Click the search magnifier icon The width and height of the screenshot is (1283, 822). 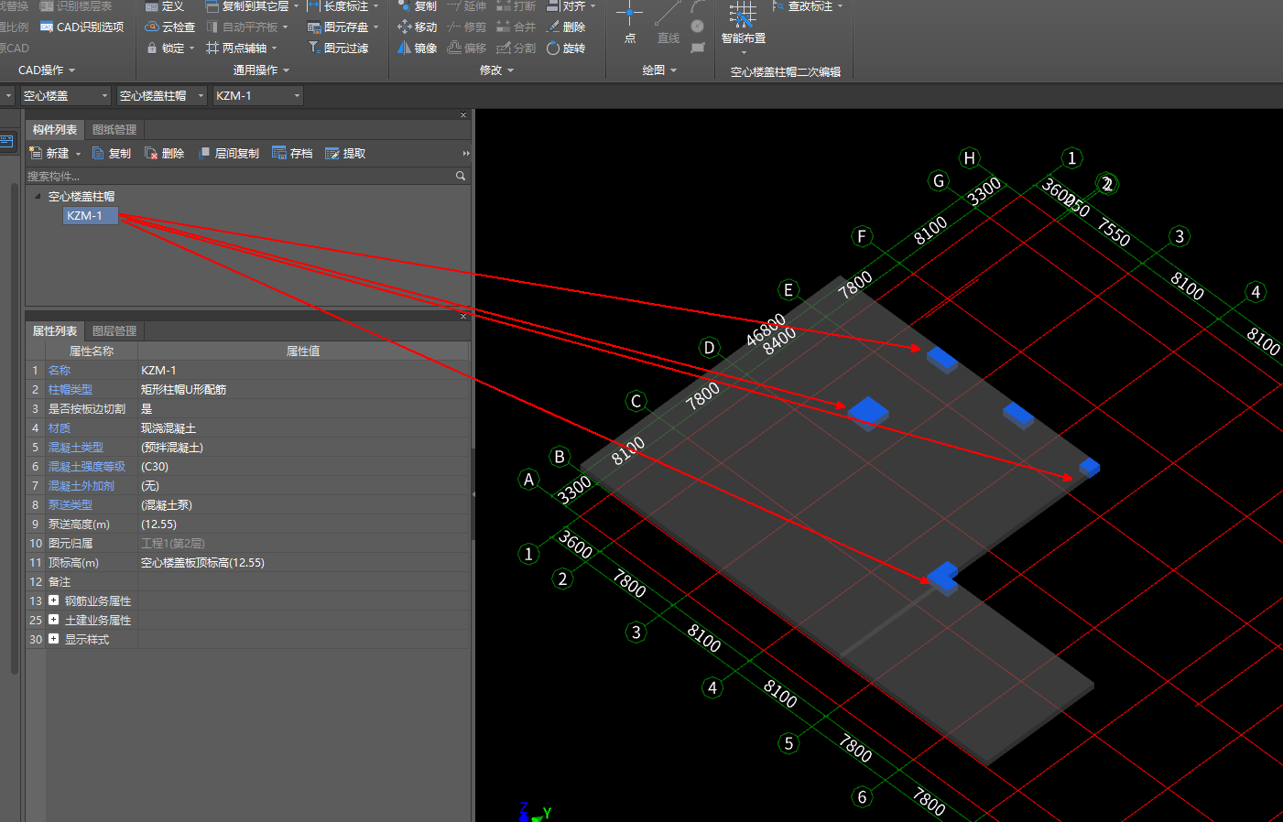[x=461, y=176]
